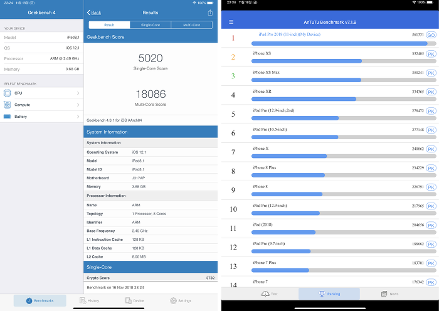Click the iPhone XS Max ranking entry

click(330, 76)
